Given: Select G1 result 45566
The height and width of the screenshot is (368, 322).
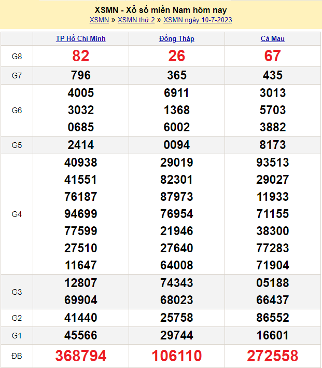Looking at the screenshot, I should pyautogui.click(x=81, y=335).
